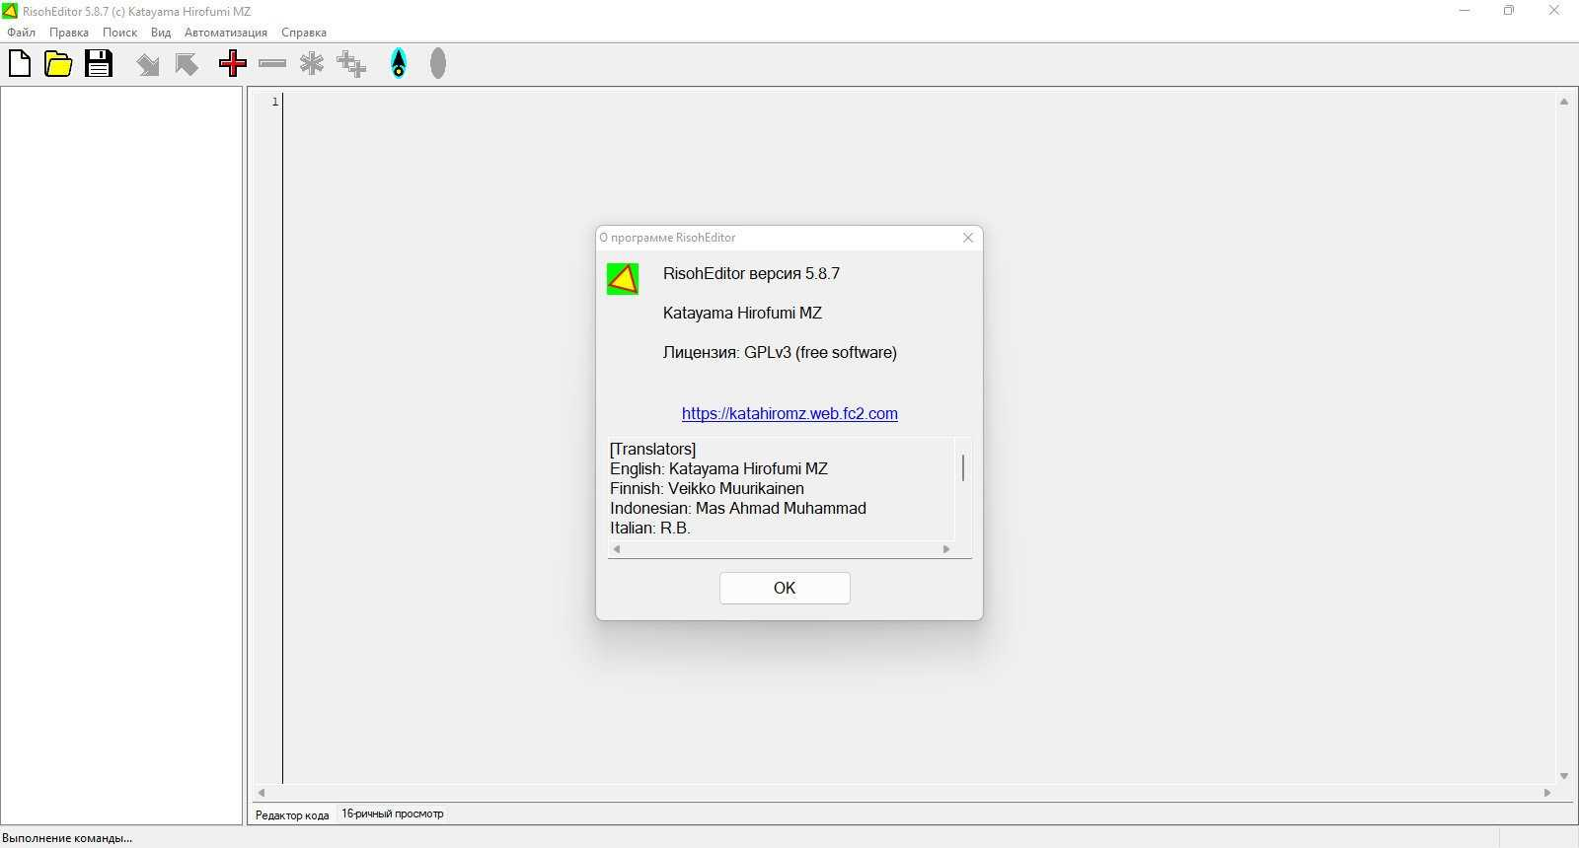Click 'Indonesian: Mas Ahmad Muhammad' line
1579x848 pixels.
[x=738, y=509]
